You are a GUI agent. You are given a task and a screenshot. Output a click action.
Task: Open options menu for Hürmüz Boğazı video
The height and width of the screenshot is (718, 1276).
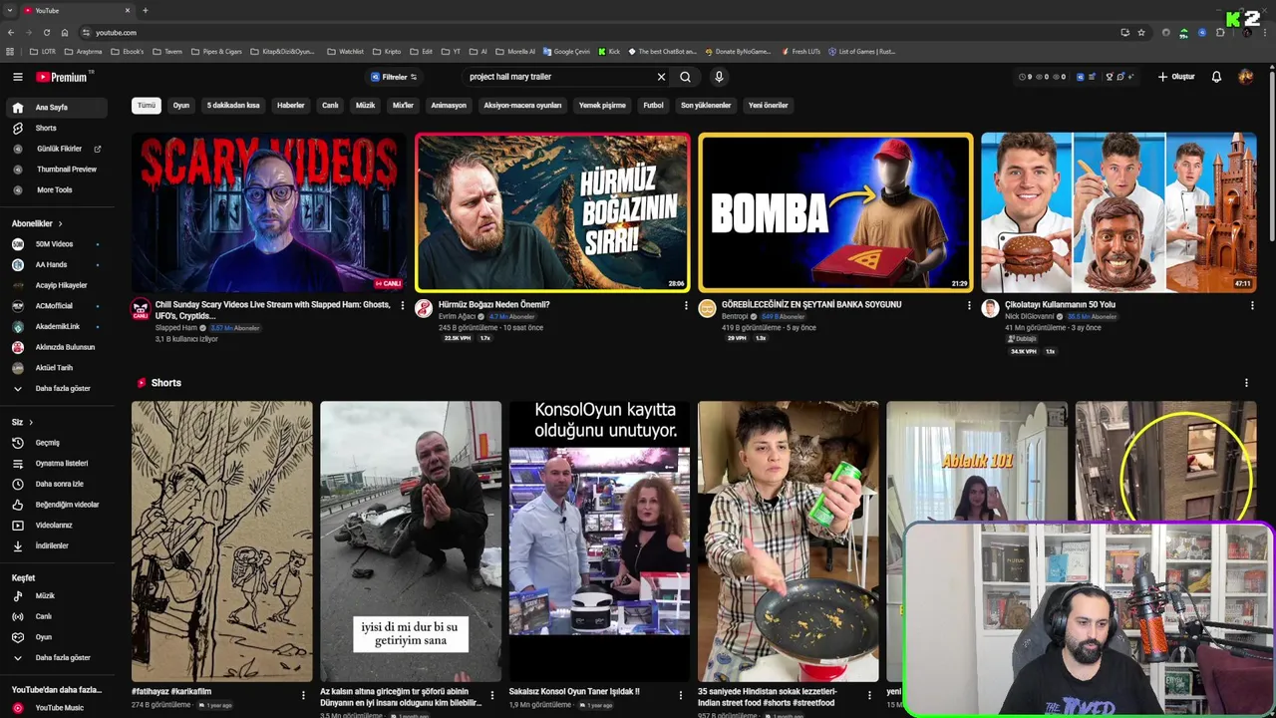[686, 305]
